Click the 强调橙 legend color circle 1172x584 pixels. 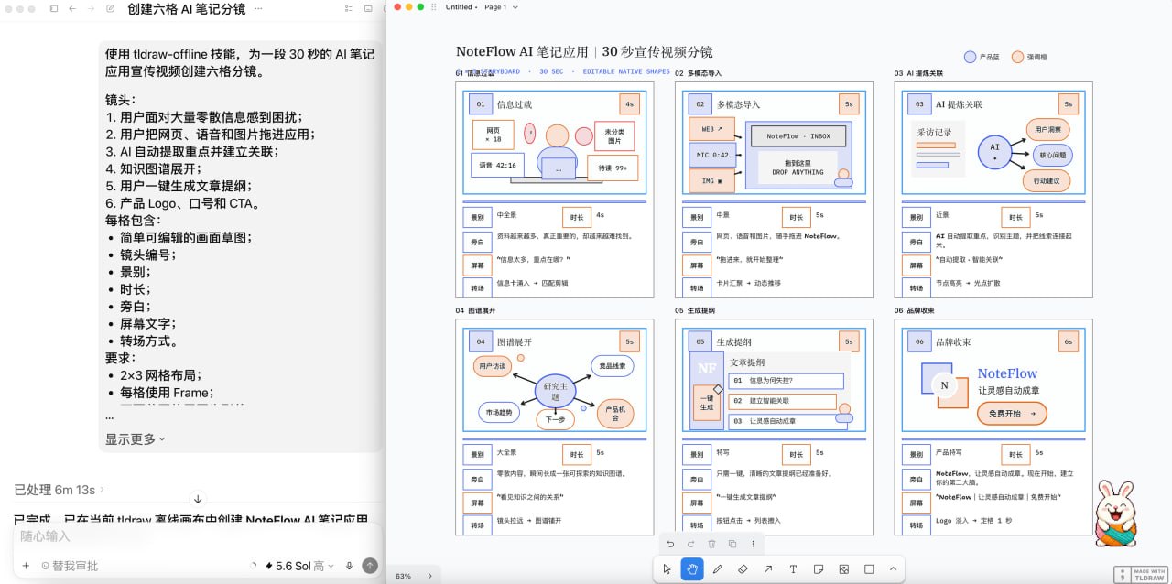click(x=1017, y=57)
